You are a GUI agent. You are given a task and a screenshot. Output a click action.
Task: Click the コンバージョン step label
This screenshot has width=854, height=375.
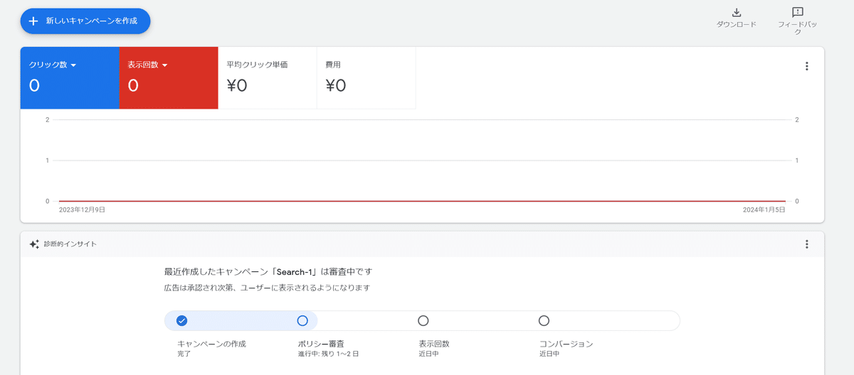tap(566, 344)
